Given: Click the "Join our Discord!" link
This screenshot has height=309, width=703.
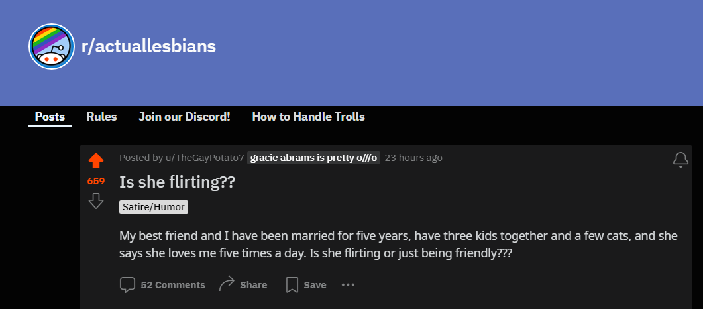Looking at the screenshot, I should (x=184, y=117).
